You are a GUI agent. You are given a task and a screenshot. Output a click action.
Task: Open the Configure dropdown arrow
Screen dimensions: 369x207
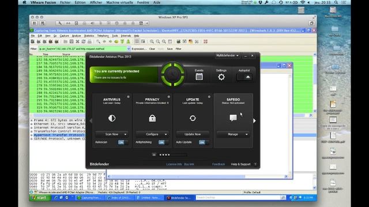[x=166, y=134]
